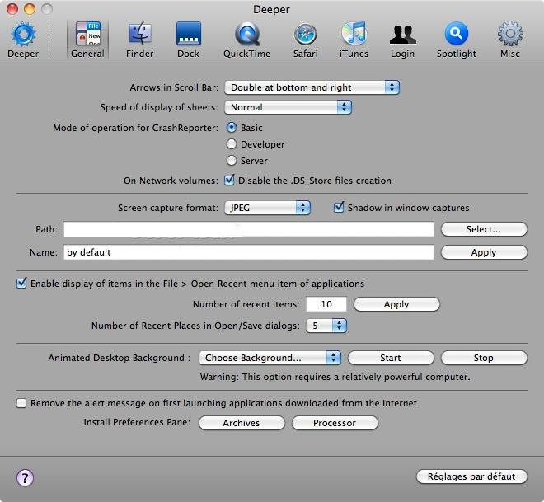The height and width of the screenshot is (502, 544).
Task: Open the Choose Background dropdown
Action: coord(270,358)
